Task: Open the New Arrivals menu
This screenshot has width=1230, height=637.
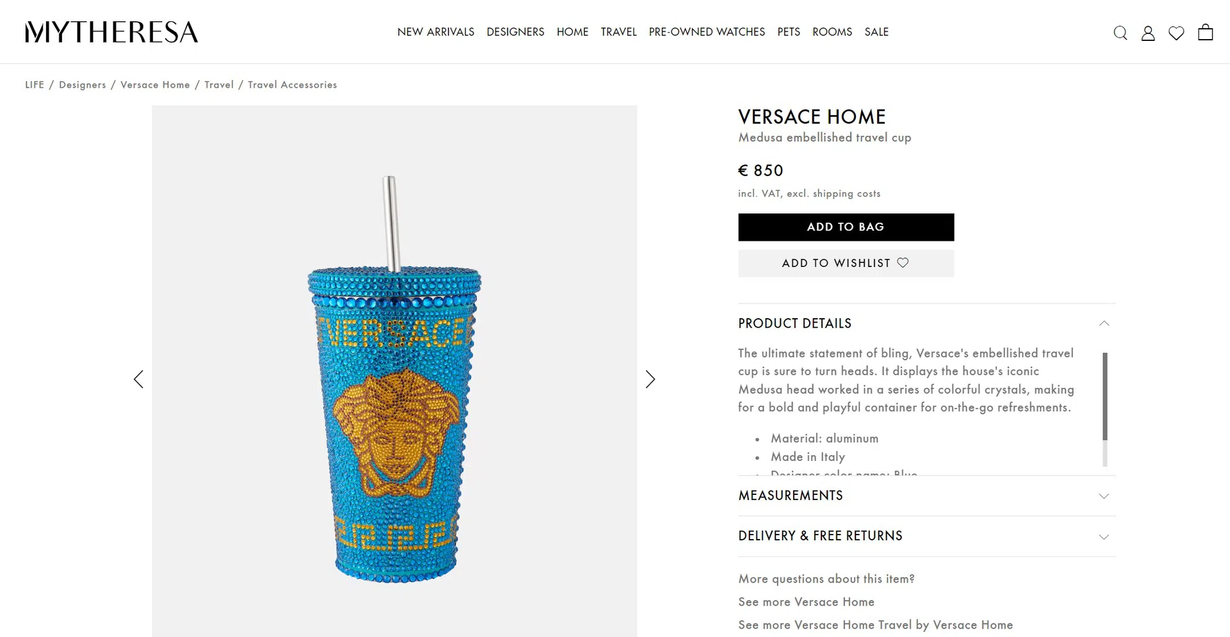Action: tap(436, 32)
